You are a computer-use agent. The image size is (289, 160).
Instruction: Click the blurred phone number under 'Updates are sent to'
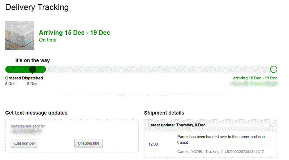25,132
